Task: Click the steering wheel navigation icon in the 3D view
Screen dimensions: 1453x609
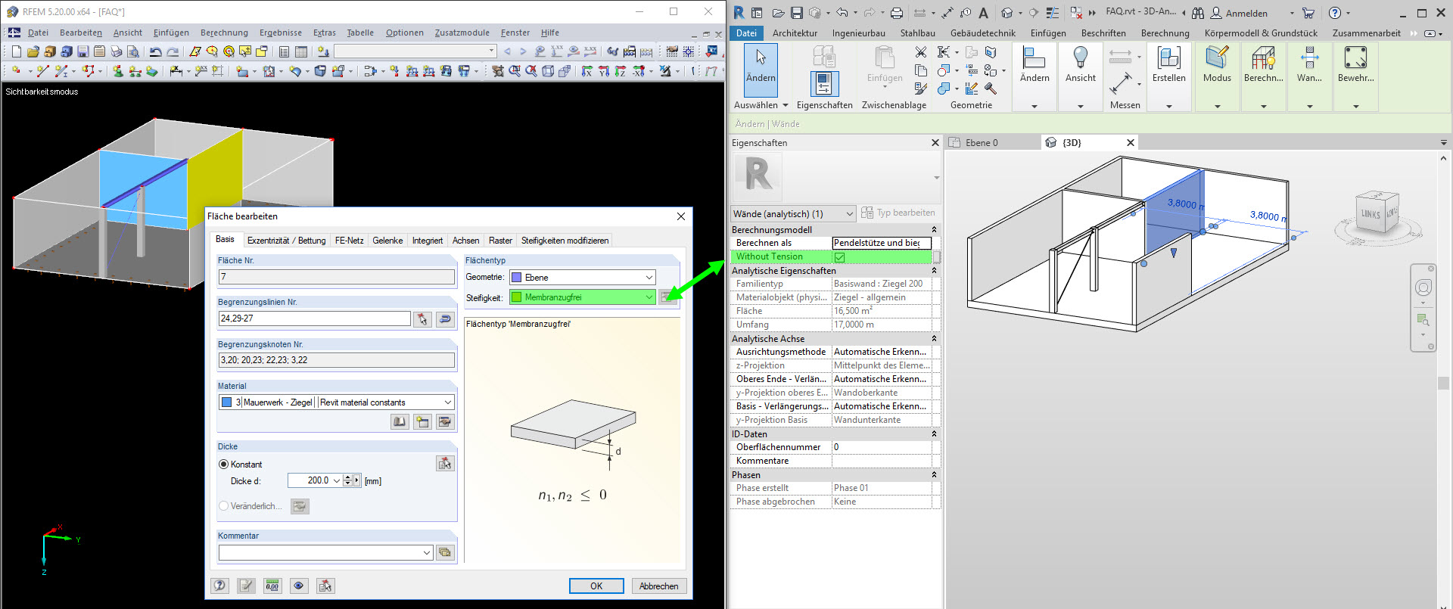Action: (1423, 287)
